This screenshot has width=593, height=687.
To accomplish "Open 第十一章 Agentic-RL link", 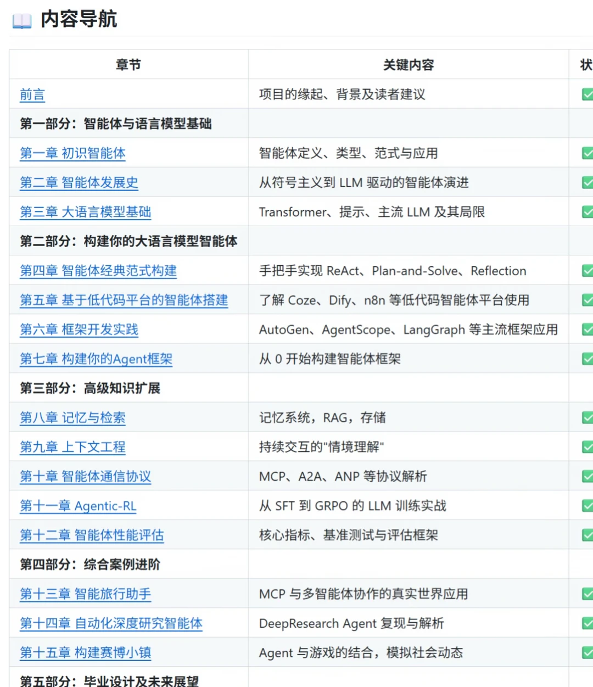I will [x=78, y=506].
